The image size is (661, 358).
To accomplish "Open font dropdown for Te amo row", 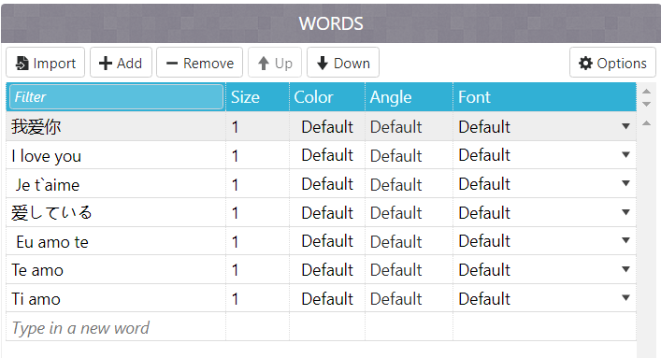I will click(626, 269).
